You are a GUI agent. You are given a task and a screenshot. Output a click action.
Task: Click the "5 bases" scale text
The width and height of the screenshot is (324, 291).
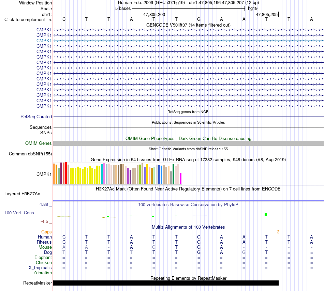tap(123, 9)
